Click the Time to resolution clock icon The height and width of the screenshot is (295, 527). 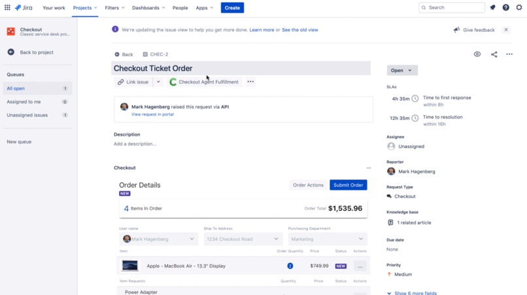click(415, 117)
